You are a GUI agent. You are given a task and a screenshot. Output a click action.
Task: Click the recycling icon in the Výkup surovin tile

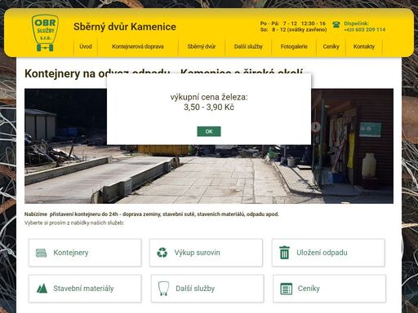[162, 253]
